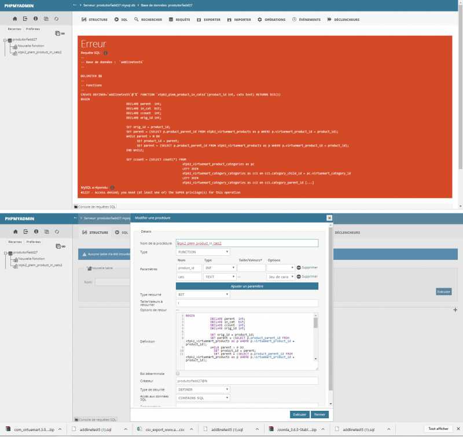The height and width of the screenshot is (438, 463).
Task: Click the reload navigation icon in top sidebar
Action: point(56,19)
